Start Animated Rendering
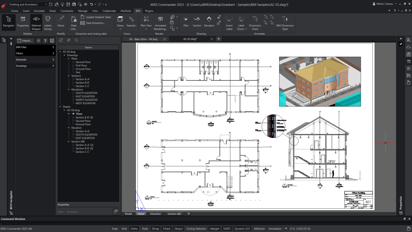 point(160,22)
